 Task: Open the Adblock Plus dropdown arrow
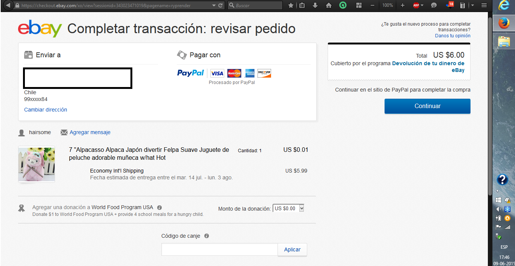pyautogui.click(x=422, y=6)
